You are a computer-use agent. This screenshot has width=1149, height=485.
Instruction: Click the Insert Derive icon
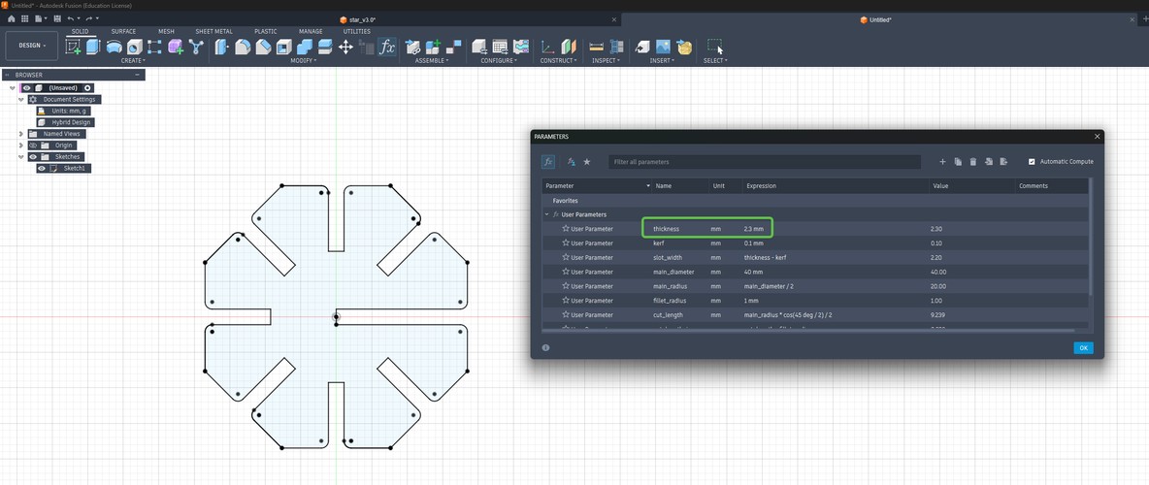click(641, 47)
